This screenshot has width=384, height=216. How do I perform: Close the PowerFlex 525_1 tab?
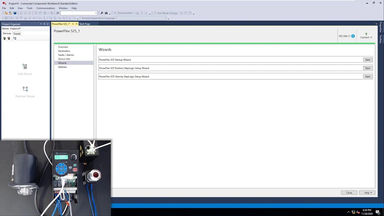tap(76, 24)
